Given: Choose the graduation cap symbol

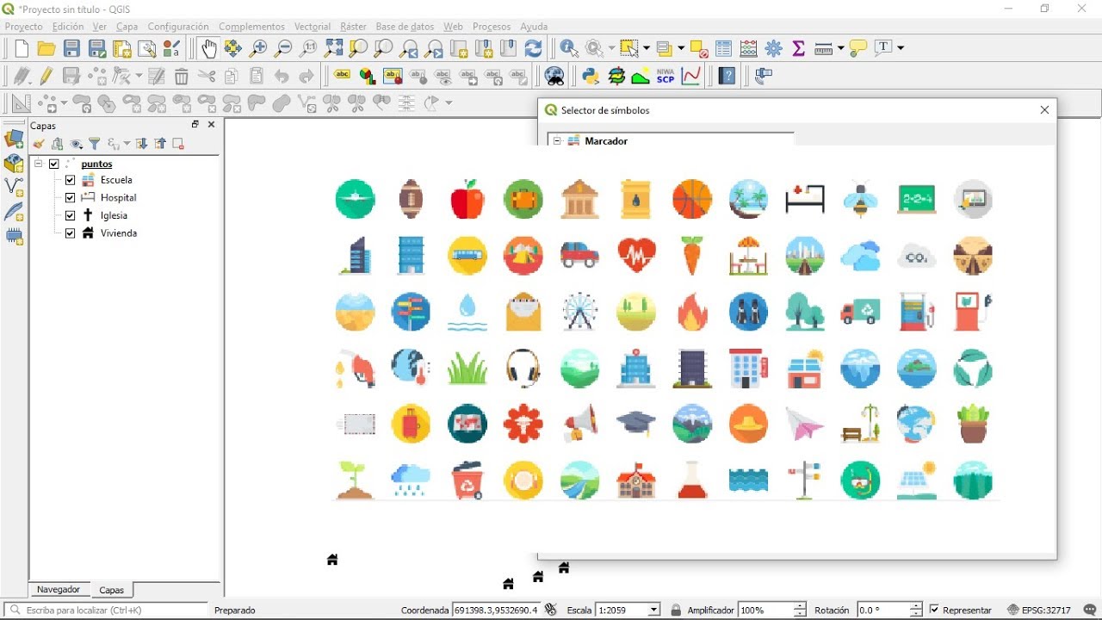Looking at the screenshot, I should click(x=636, y=424).
